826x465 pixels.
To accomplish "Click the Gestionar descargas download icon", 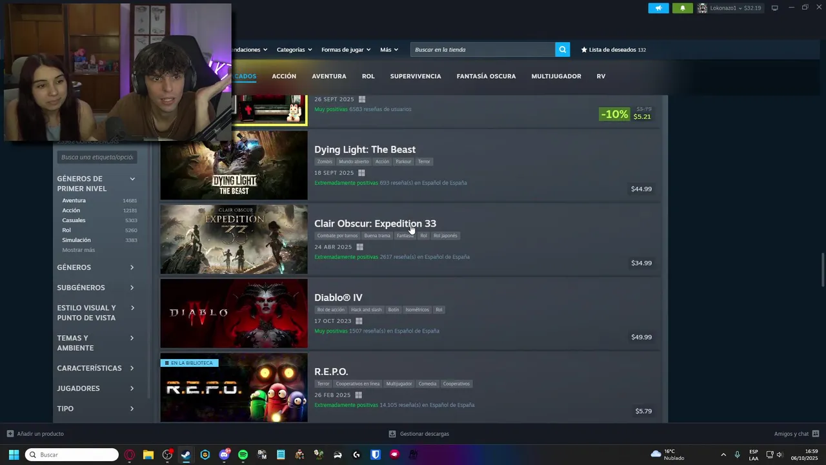I will click(x=392, y=434).
